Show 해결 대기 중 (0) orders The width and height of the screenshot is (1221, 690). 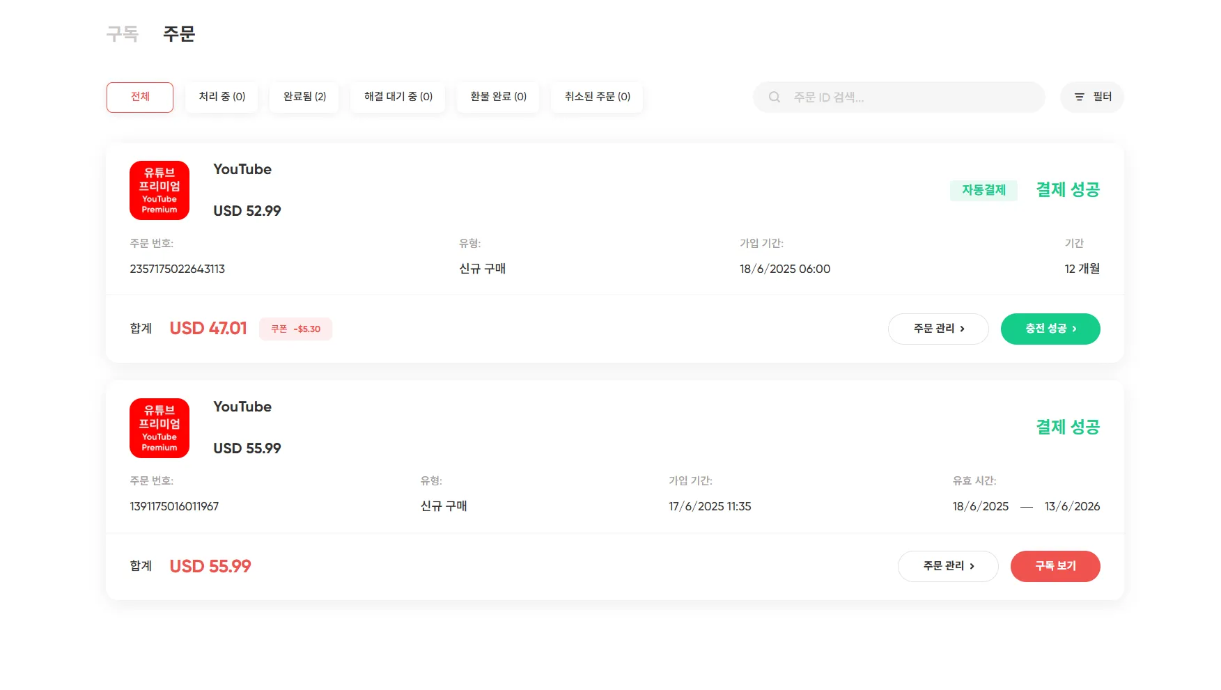click(398, 97)
